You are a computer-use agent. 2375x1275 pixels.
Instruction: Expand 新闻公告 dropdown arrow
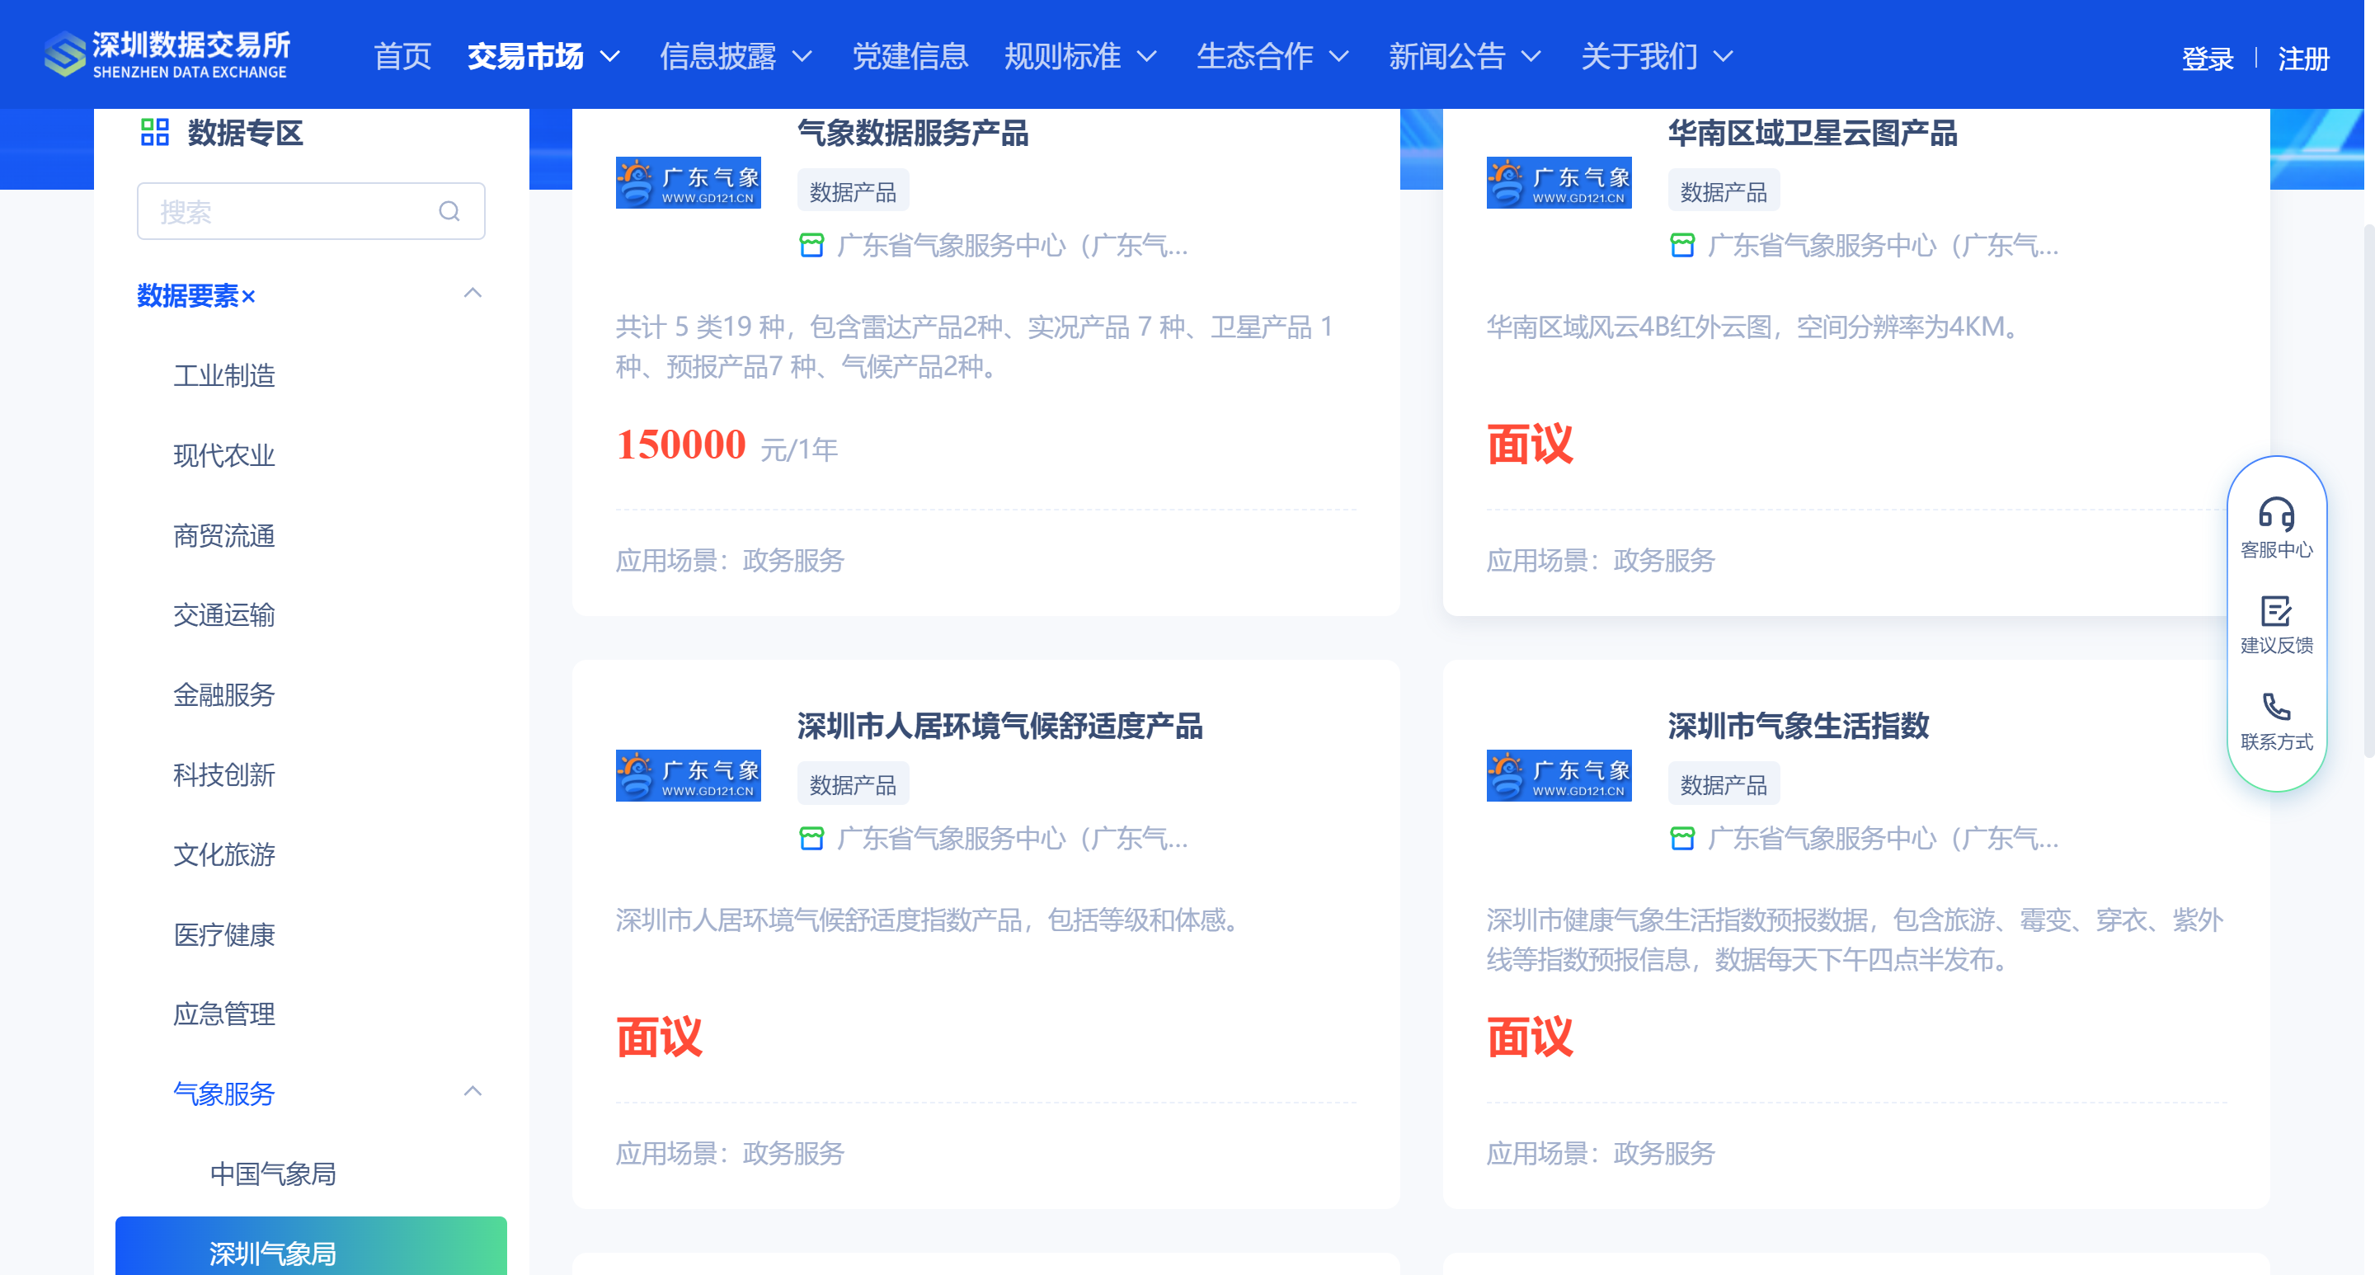point(1531,57)
